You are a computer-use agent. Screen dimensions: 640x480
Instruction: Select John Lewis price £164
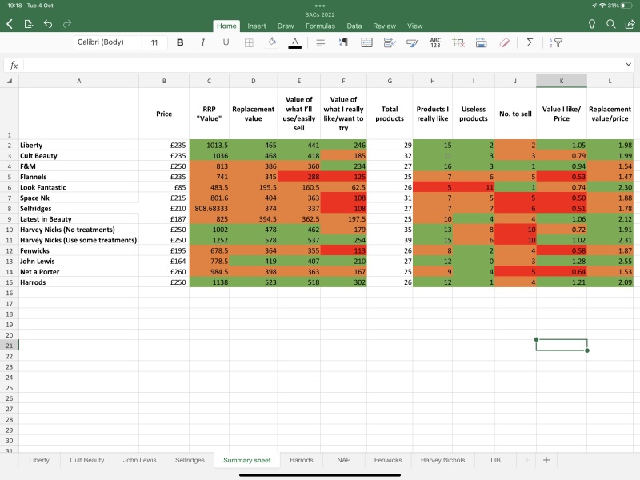point(164,262)
